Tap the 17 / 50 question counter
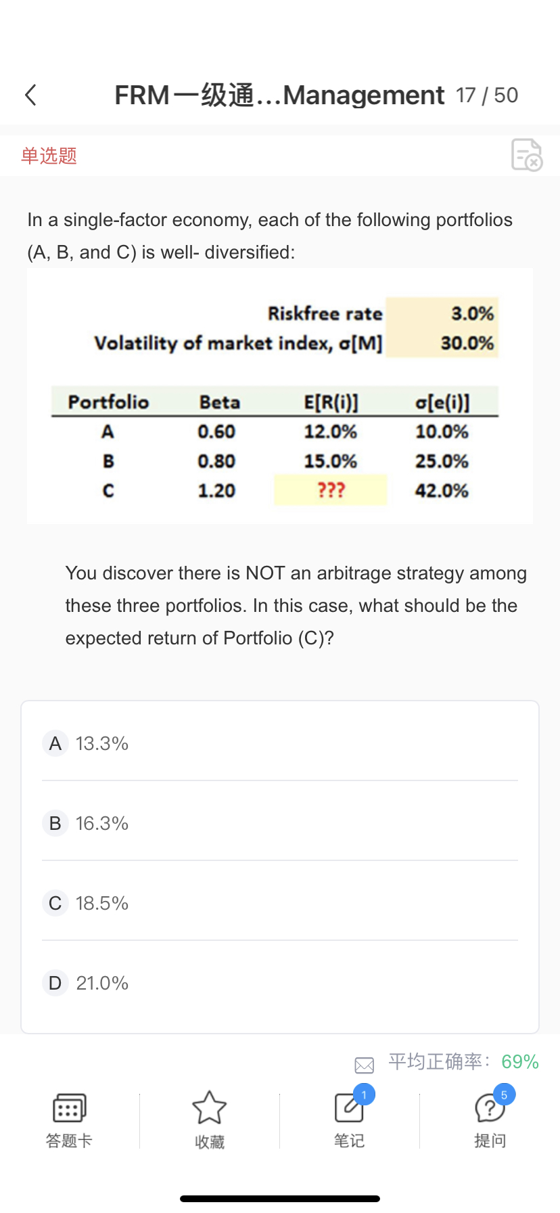 [487, 95]
